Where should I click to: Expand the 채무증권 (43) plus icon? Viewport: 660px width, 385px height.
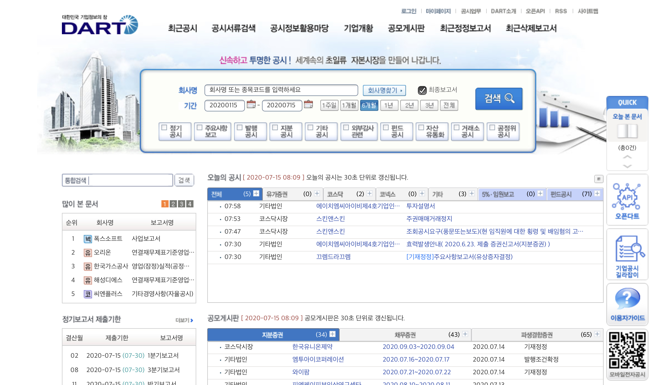465,334
